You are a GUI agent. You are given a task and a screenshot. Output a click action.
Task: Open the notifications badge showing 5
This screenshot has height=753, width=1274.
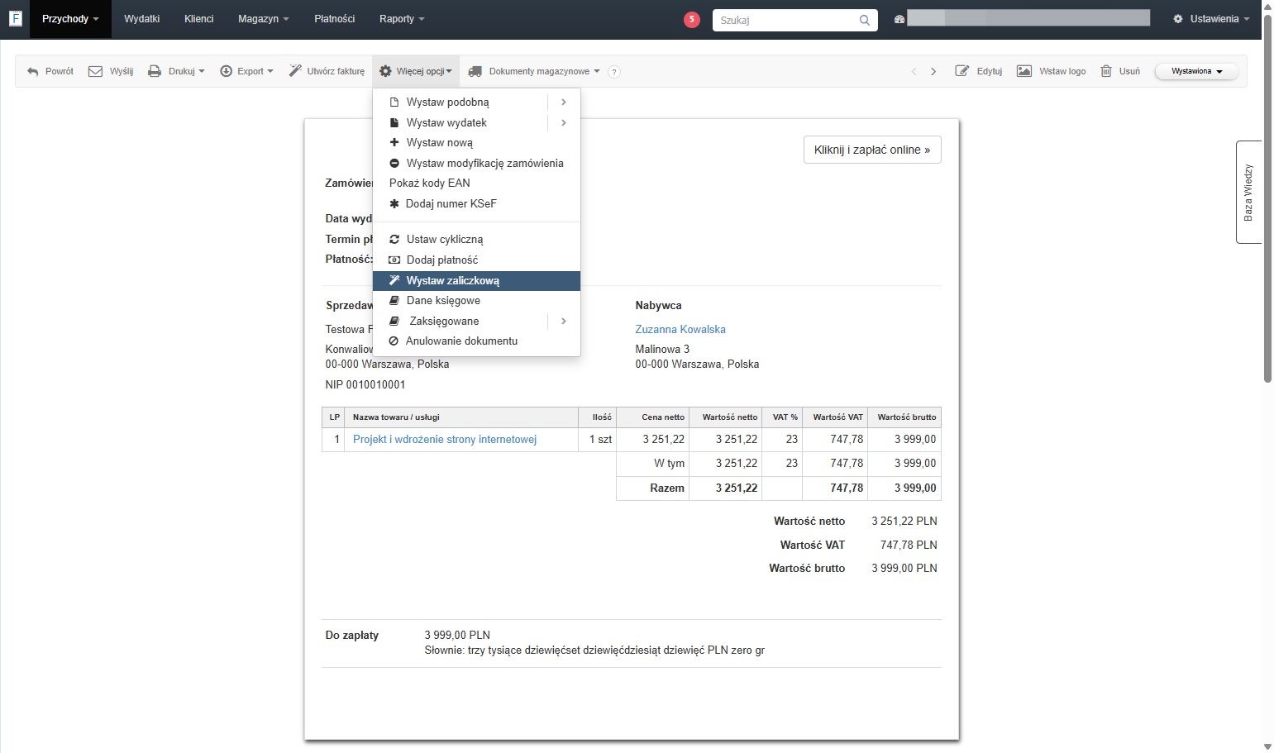click(692, 19)
